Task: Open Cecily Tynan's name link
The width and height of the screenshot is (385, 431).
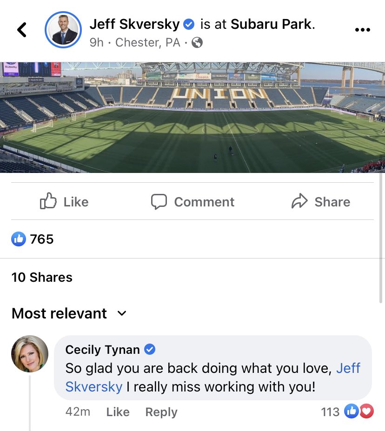Action: tap(102, 349)
